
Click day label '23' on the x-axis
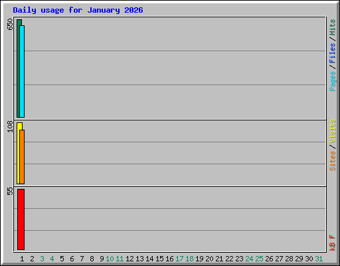239,259
